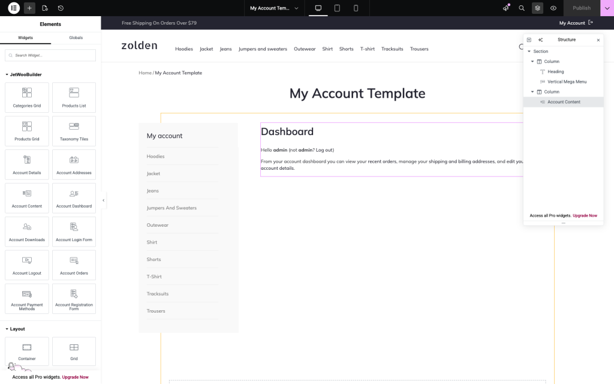Viewport: 614px width, 384px height.
Task: Select the Grid layout widget
Action: point(74,352)
